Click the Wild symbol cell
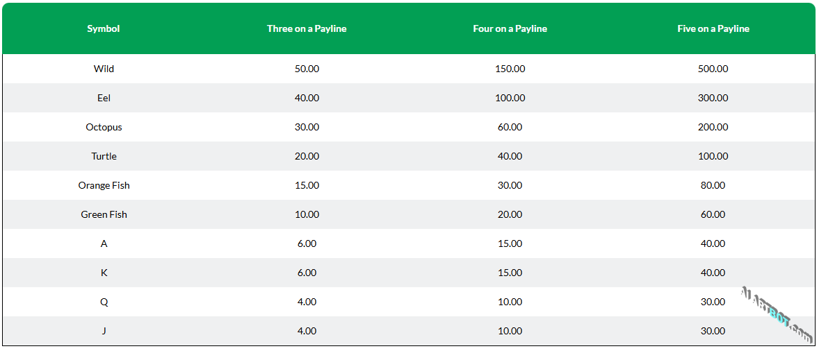 [104, 69]
